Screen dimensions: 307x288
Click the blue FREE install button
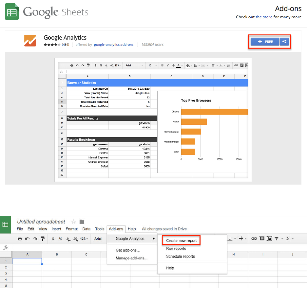point(265,42)
